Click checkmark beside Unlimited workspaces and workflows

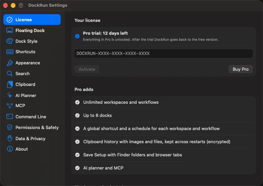tap(77, 102)
